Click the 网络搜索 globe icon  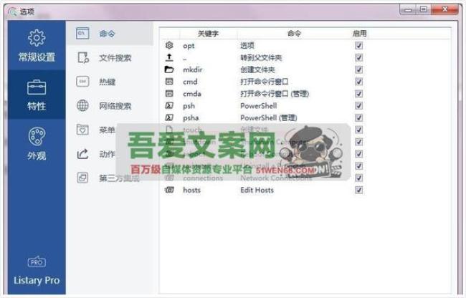pyautogui.click(x=82, y=106)
